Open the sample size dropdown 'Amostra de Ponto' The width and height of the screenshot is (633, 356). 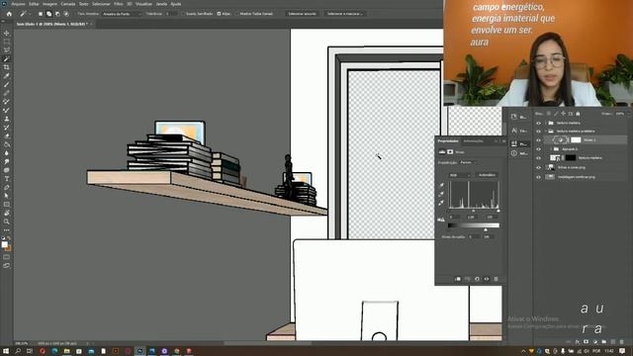[x=122, y=14]
